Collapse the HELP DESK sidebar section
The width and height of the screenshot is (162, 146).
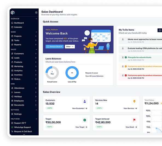tap(36, 119)
